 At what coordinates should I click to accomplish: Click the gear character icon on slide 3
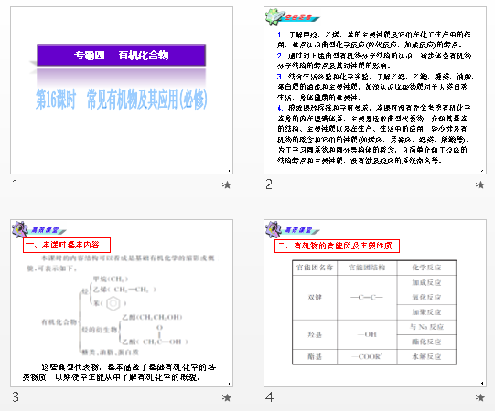[19, 229]
